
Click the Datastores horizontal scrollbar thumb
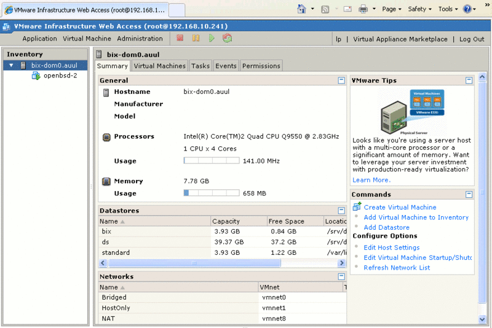tap(194, 263)
